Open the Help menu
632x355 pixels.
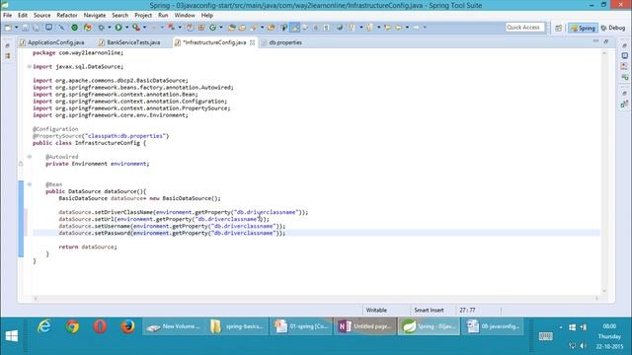click(x=206, y=16)
